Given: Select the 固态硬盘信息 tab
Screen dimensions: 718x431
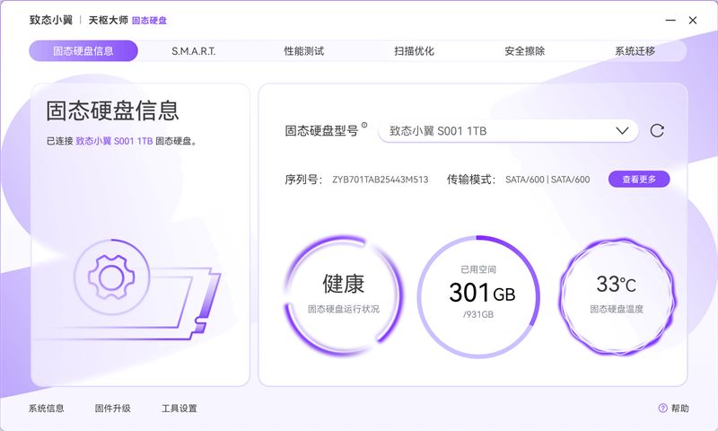Looking at the screenshot, I should [83, 51].
